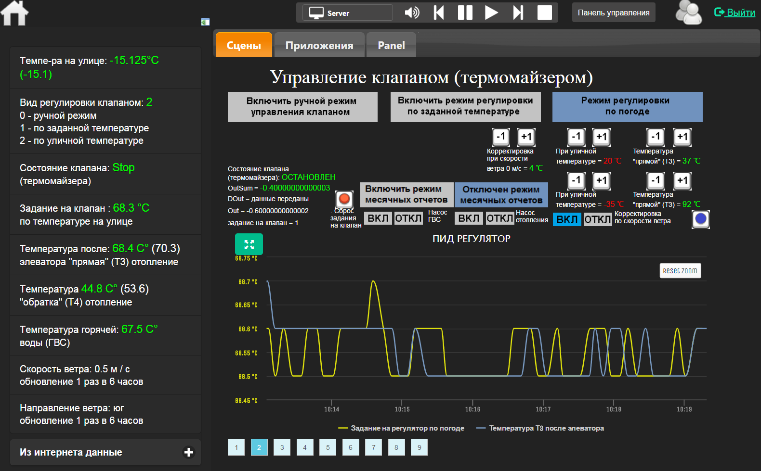
Task: Pause the scene playback
Action: 465,13
